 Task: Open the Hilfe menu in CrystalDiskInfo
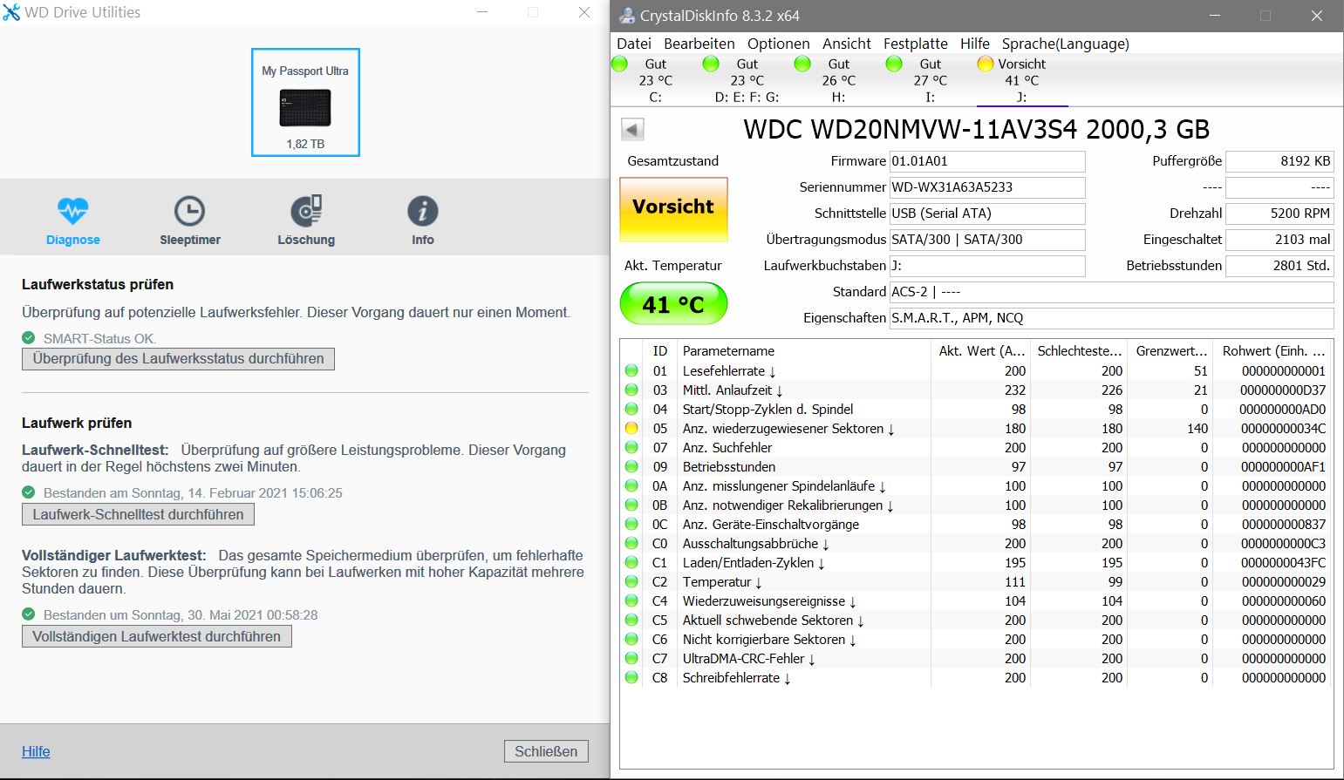[x=975, y=44]
